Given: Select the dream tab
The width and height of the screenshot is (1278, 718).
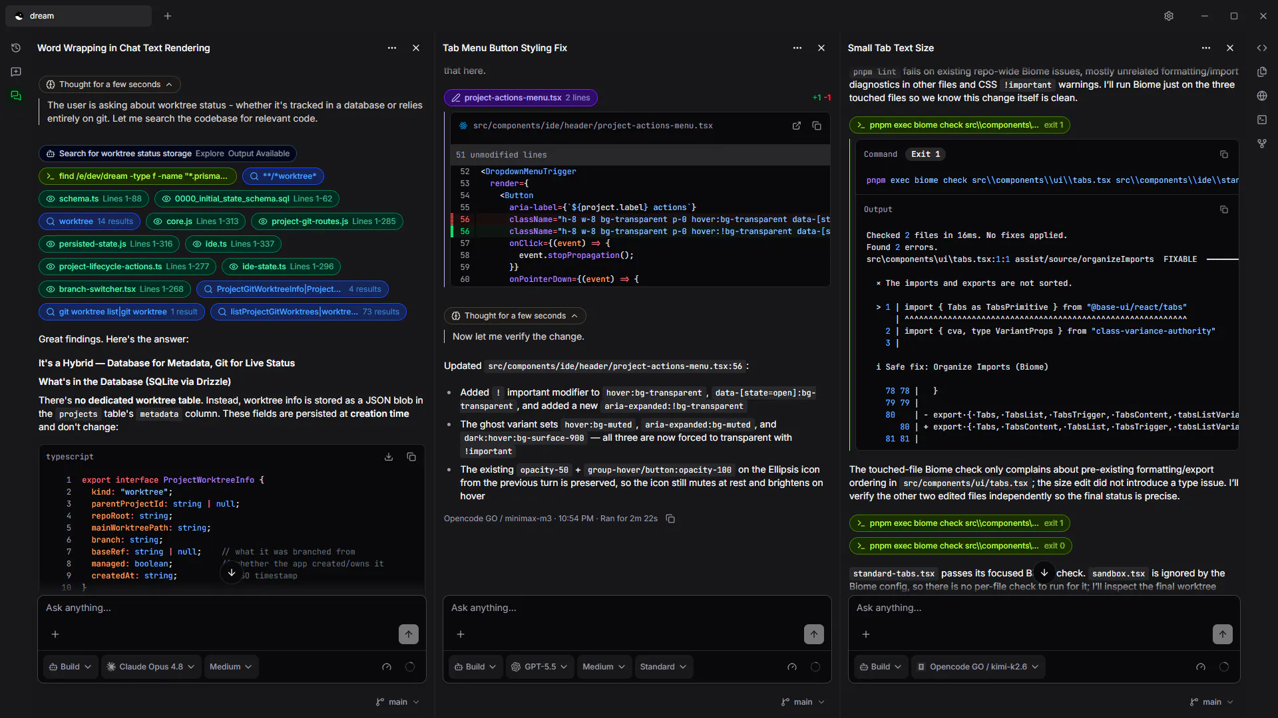Looking at the screenshot, I should (x=79, y=16).
